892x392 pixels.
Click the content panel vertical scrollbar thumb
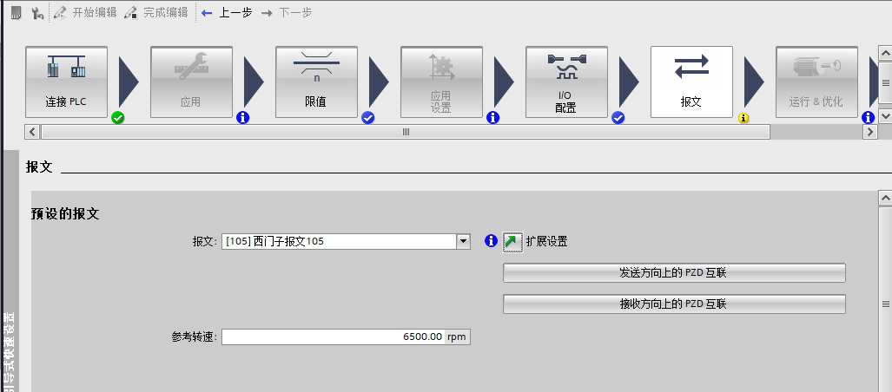click(886, 304)
